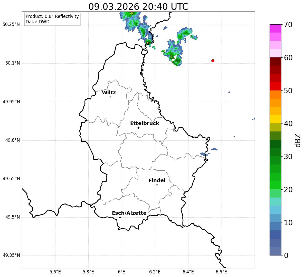
Task: Click the Esch/Alzette cross marker
Action: pyautogui.click(x=120, y=217)
